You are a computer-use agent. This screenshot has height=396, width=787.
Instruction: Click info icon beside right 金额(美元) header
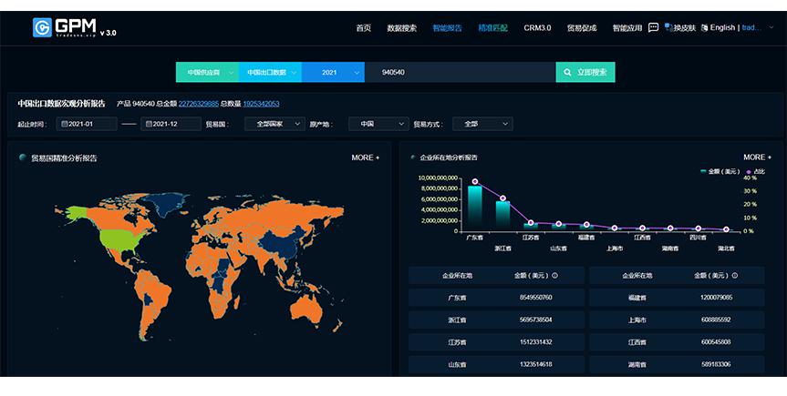tap(736, 274)
